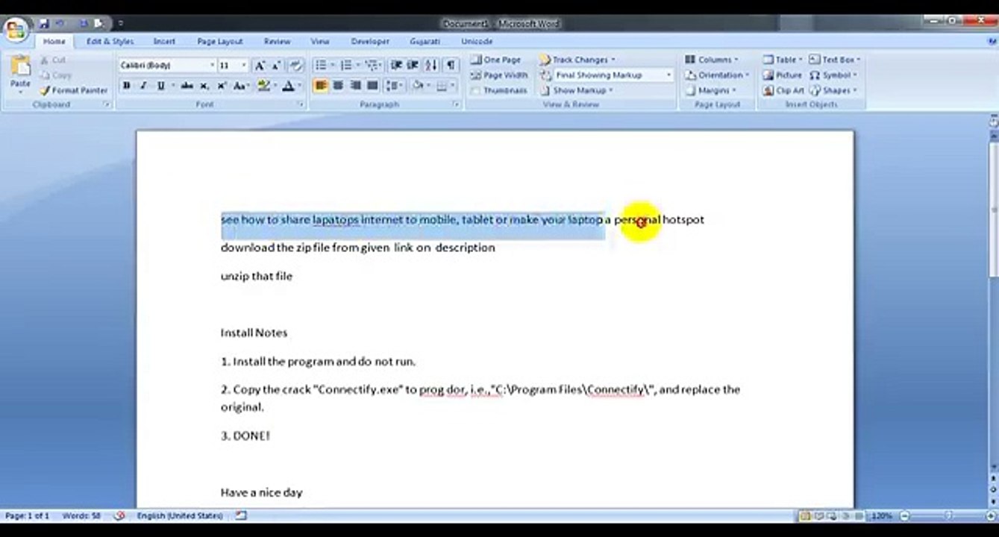Grow the font size

pyautogui.click(x=260, y=66)
